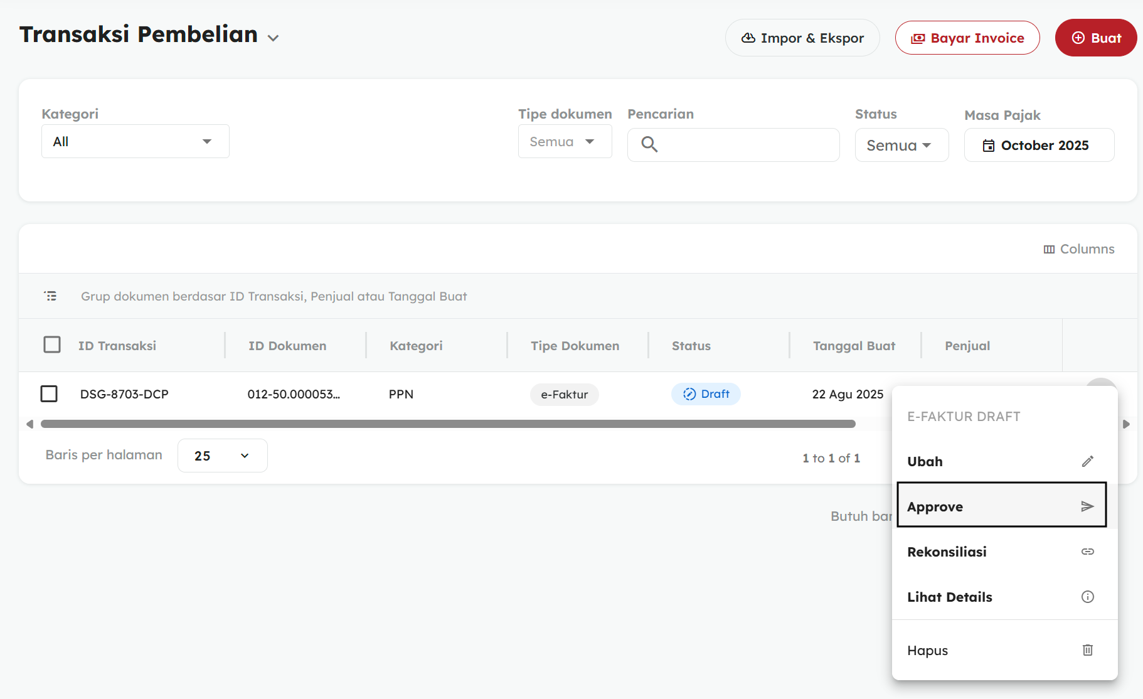Image resolution: width=1143 pixels, height=699 pixels.
Task: Sort by Tipe Dokumen column header
Action: tap(575, 346)
